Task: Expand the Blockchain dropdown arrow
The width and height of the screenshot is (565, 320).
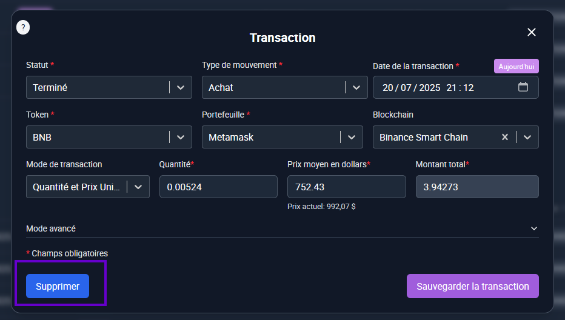Action: point(527,137)
